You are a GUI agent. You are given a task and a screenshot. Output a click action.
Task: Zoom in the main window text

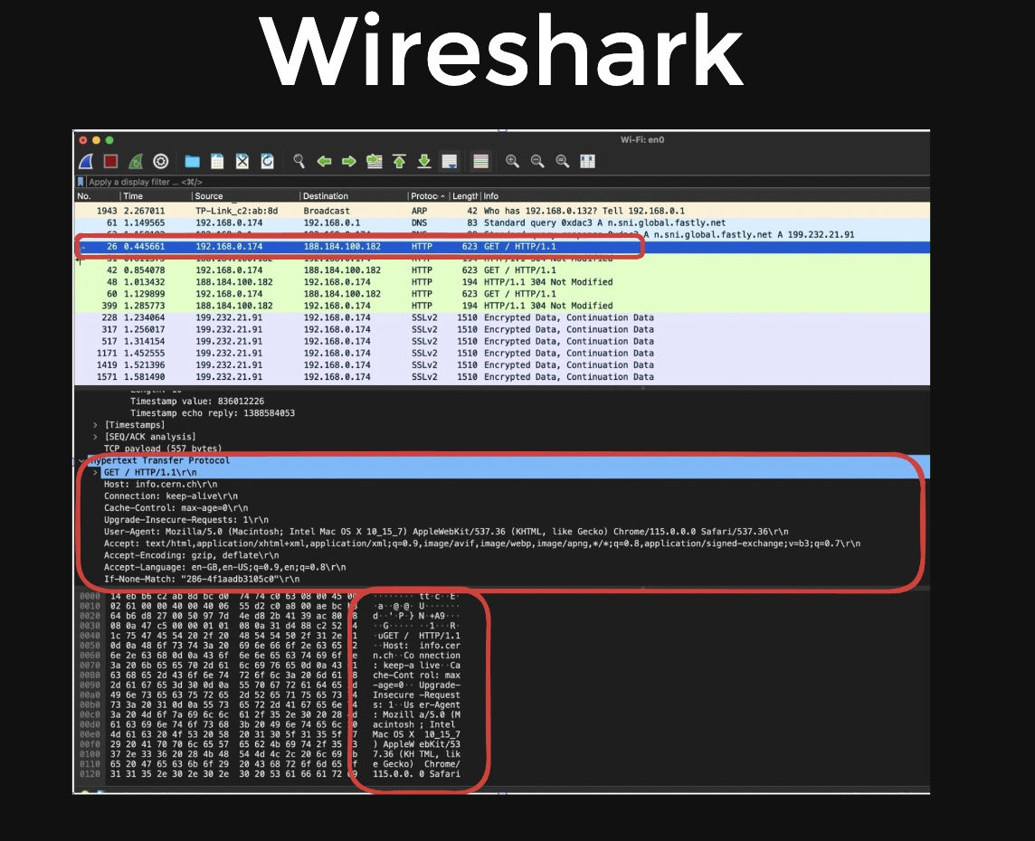[x=512, y=162]
